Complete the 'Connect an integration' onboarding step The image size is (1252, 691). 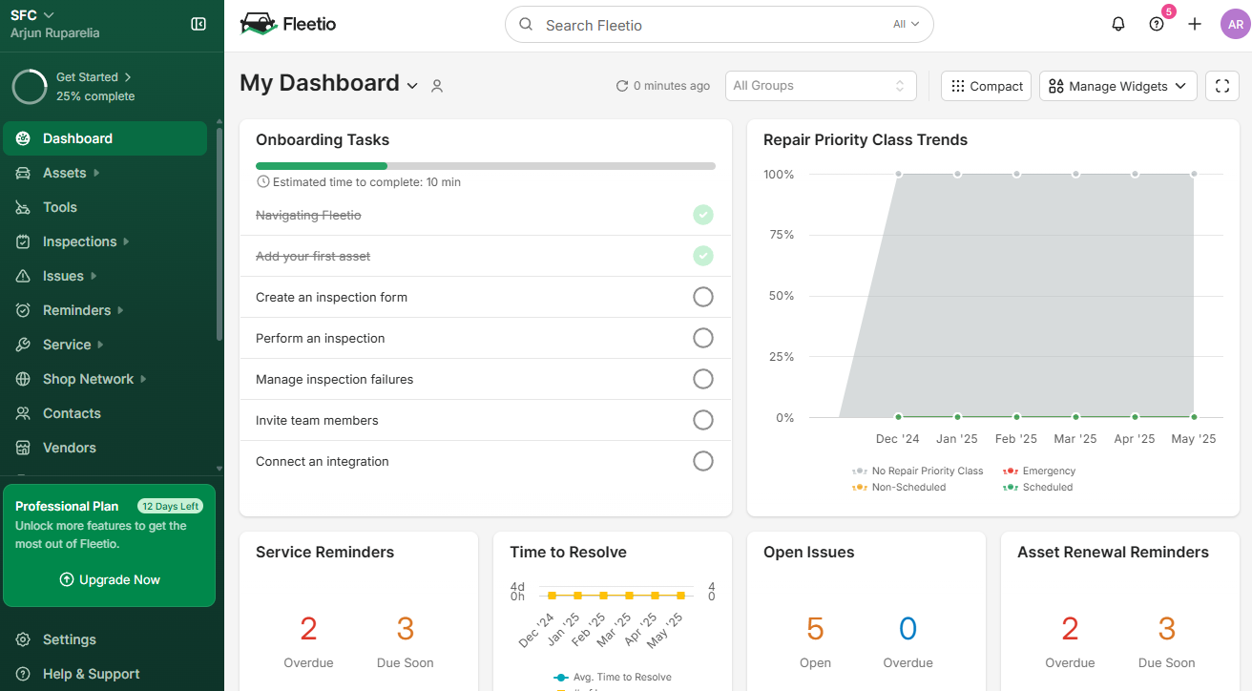tap(703, 461)
